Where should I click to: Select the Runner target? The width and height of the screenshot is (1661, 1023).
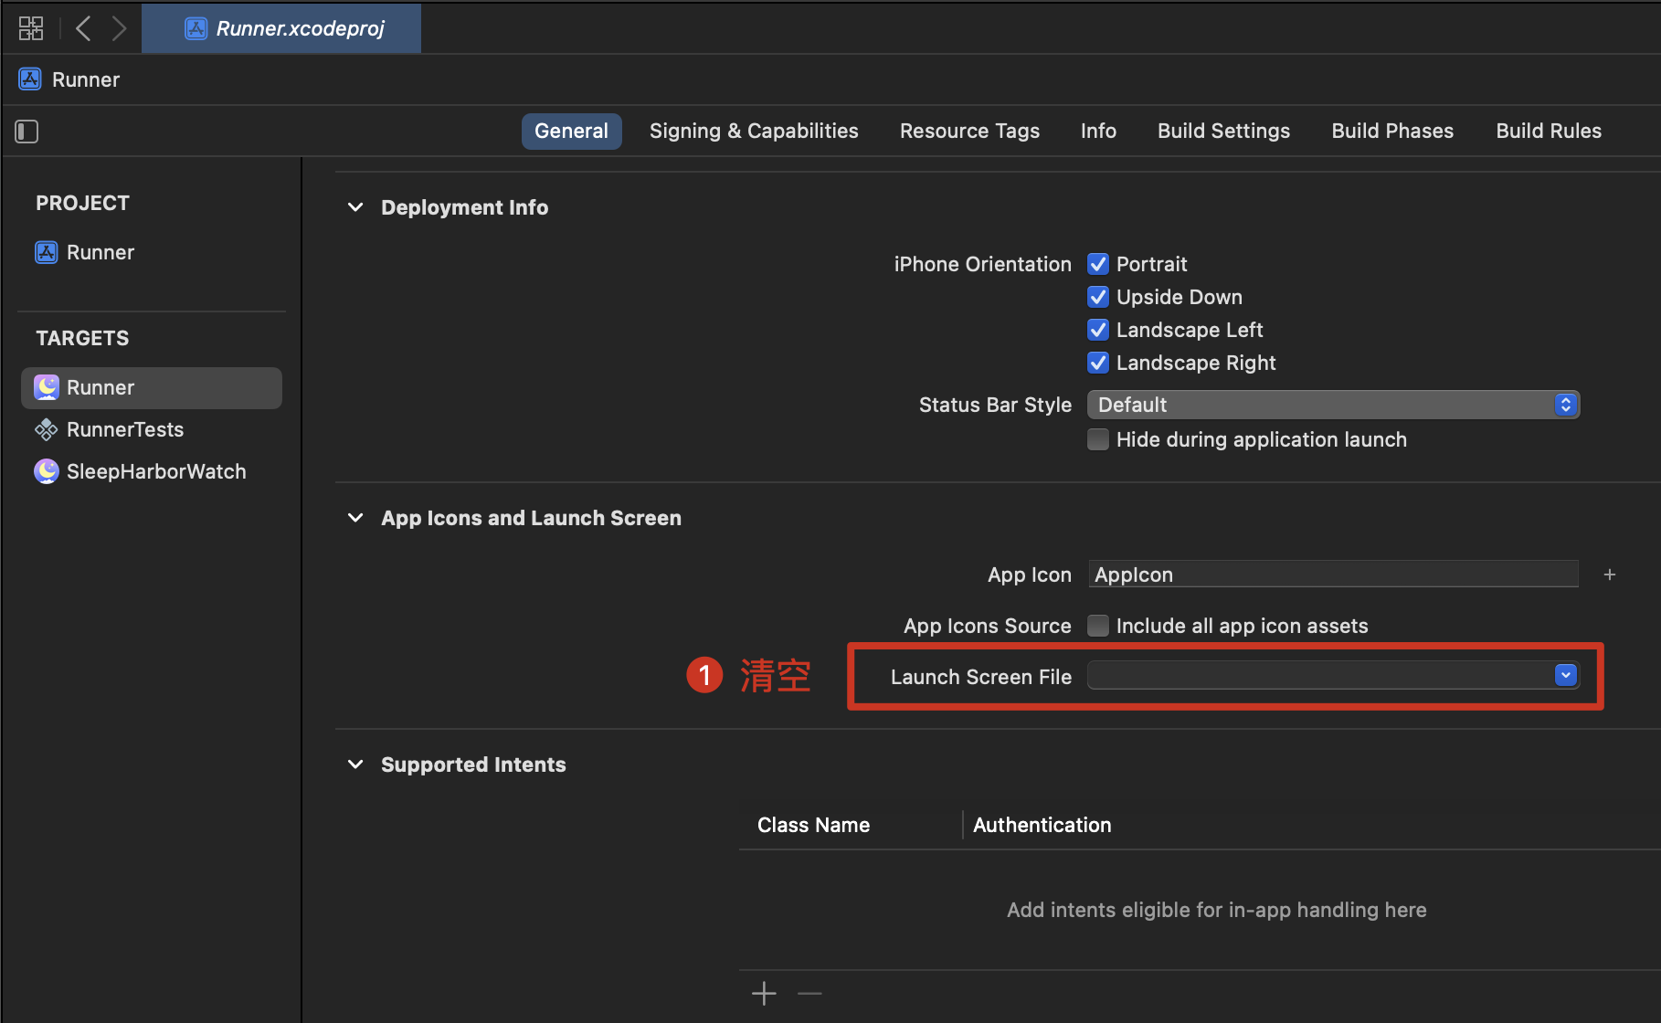click(152, 387)
